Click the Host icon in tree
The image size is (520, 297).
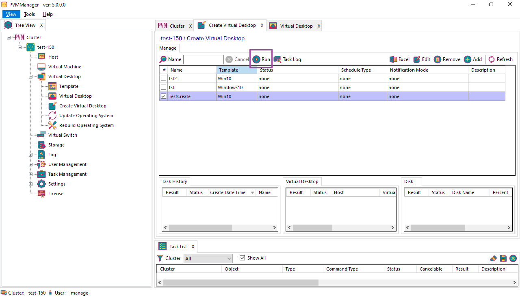coord(41,57)
